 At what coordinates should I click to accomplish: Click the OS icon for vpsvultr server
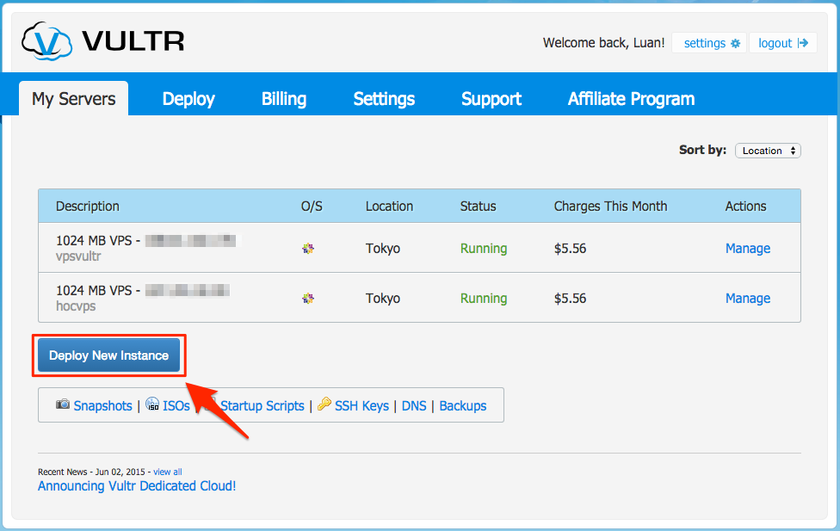coord(308,249)
